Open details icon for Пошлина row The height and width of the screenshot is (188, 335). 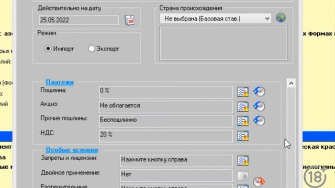(x=243, y=92)
